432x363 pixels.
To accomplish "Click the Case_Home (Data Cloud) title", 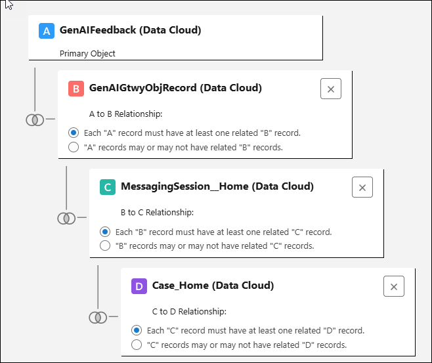I will (213, 286).
